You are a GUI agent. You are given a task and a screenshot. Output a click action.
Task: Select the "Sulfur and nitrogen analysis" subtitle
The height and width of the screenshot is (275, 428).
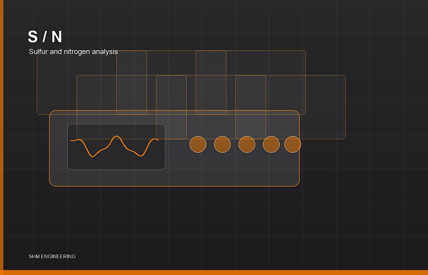(x=73, y=52)
